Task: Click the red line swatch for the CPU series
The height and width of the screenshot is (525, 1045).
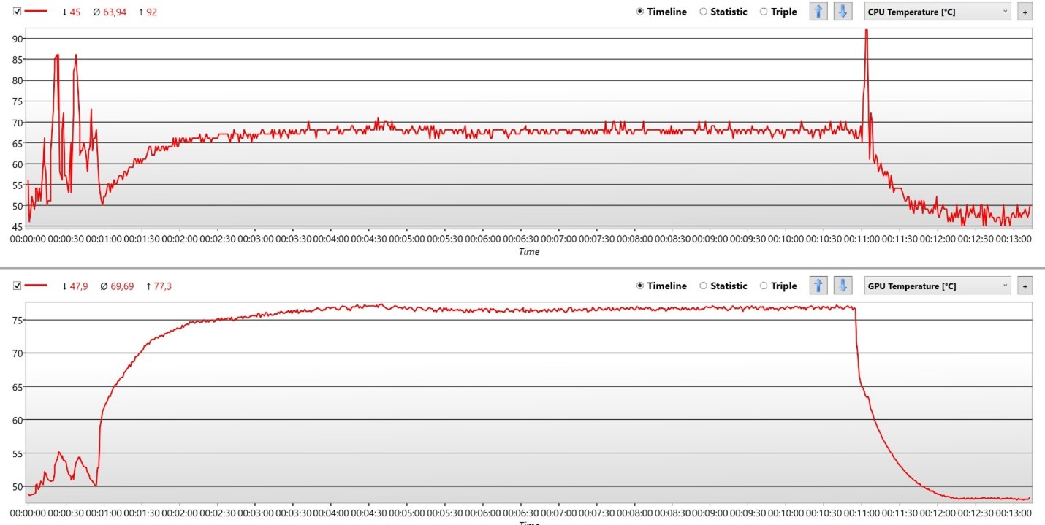Action: click(37, 12)
